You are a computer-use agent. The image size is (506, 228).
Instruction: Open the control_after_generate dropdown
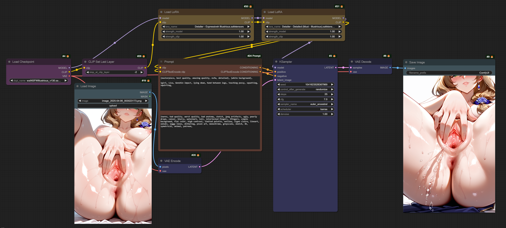305,89
